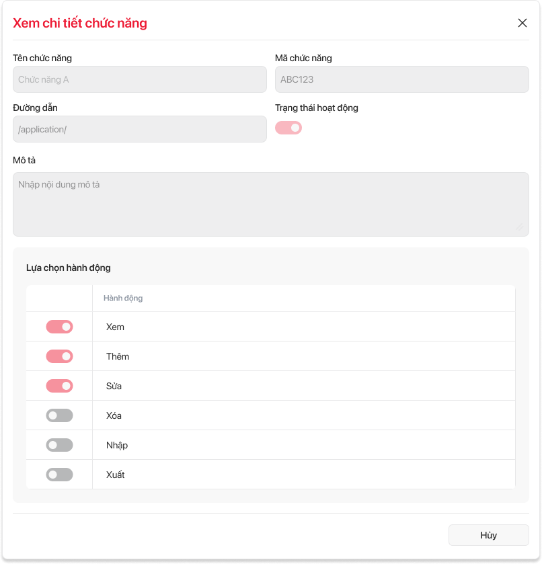Turn on the Nhập action switch
Image resolution: width=542 pixels, height=564 pixels.
(59, 445)
